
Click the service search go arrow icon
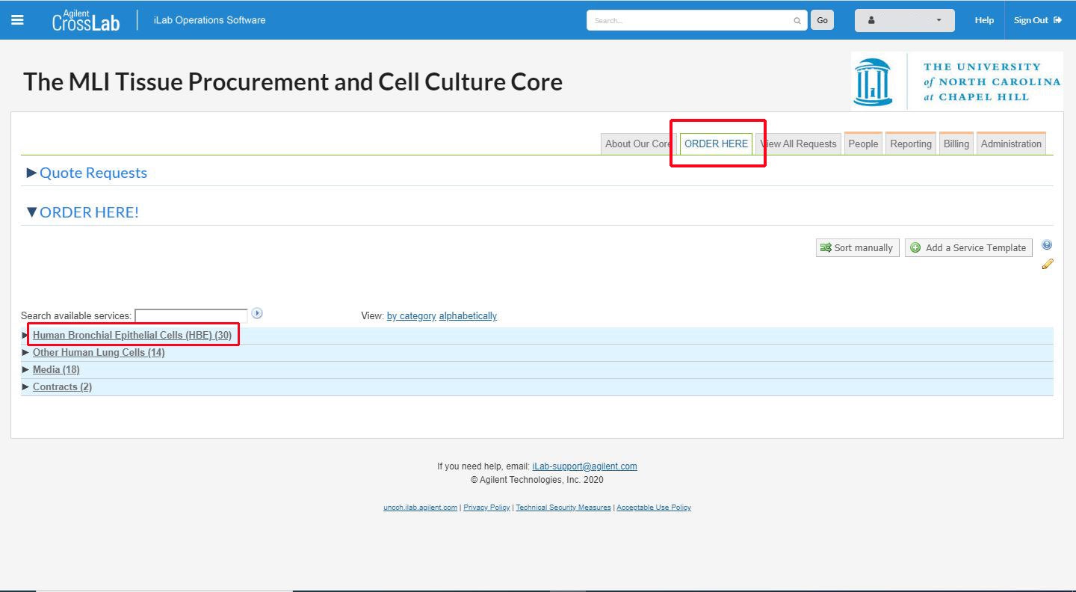tap(257, 314)
